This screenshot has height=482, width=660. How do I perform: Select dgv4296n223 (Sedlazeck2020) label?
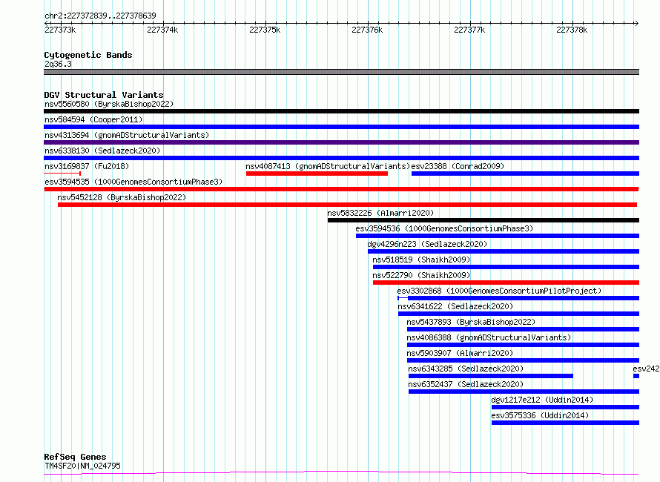click(x=427, y=244)
